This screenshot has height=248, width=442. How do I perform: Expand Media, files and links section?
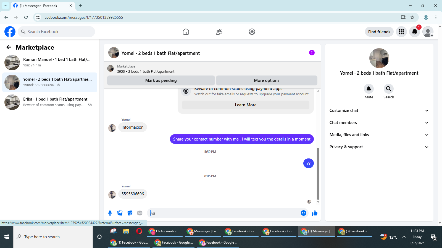point(379,135)
